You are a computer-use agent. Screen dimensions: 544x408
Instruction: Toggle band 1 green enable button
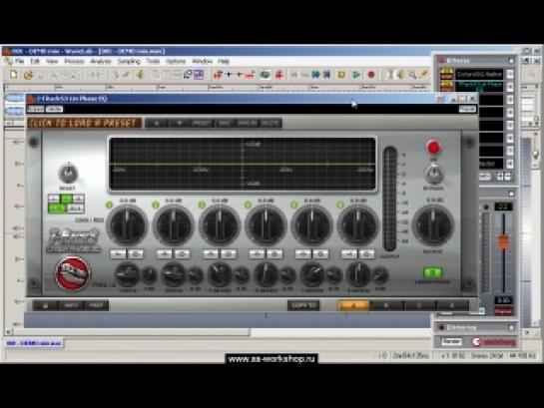[x=110, y=204]
